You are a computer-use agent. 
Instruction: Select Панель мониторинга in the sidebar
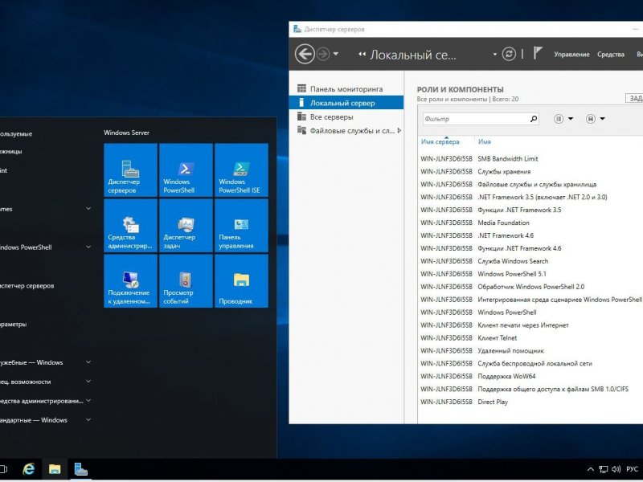click(346, 89)
